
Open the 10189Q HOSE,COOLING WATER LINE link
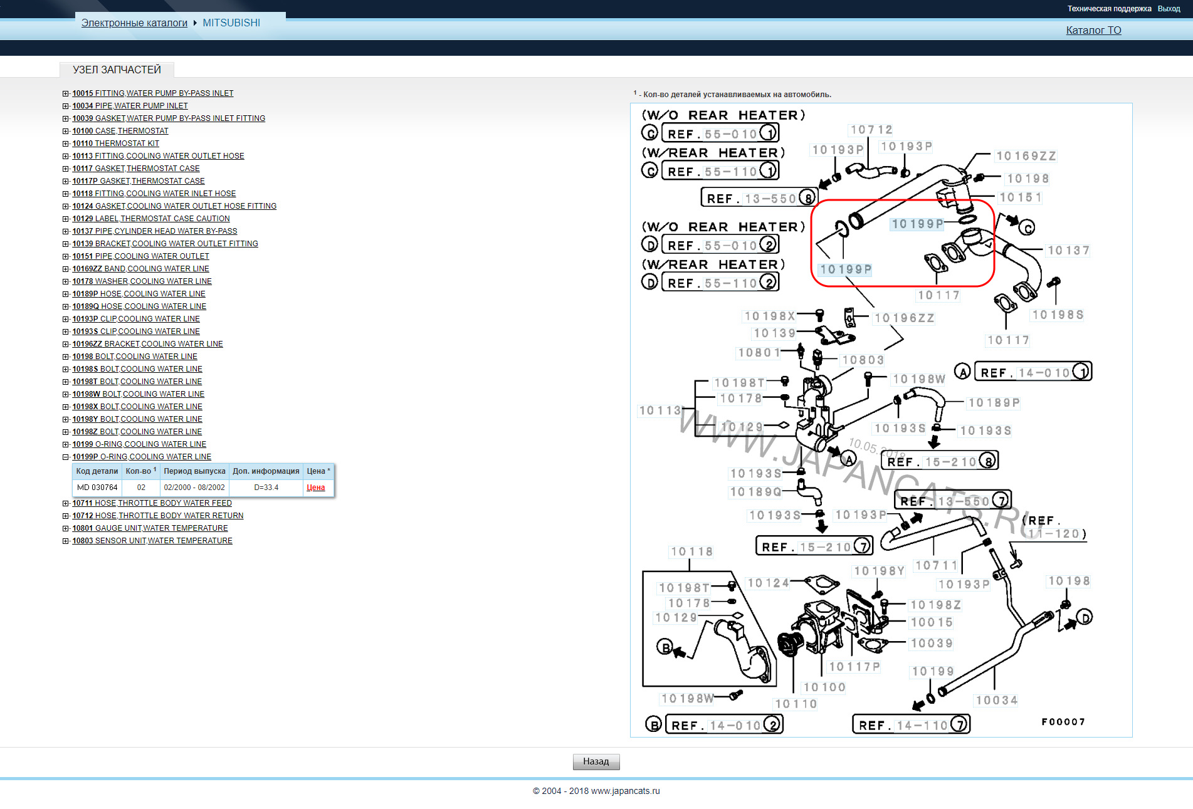point(139,306)
